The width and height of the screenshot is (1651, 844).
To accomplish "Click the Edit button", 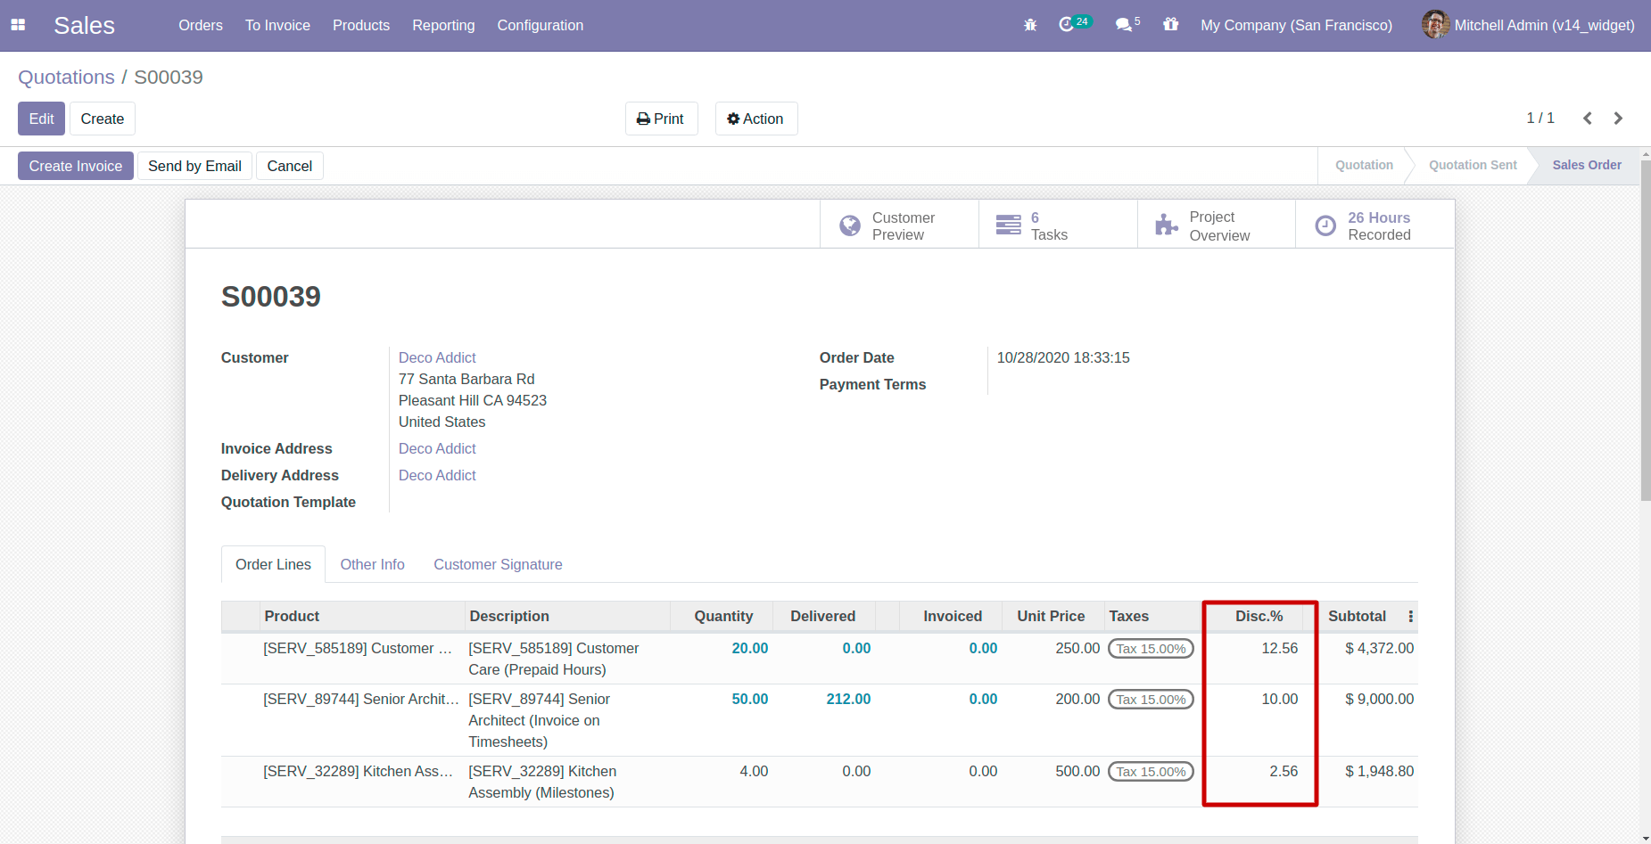I will pos(41,119).
